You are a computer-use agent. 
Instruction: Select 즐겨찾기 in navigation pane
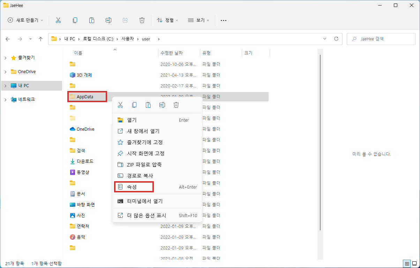coord(27,58)
